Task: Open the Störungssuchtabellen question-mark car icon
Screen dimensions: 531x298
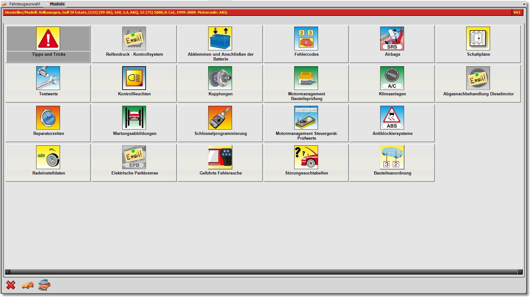Action: click(x=306, y=157)
